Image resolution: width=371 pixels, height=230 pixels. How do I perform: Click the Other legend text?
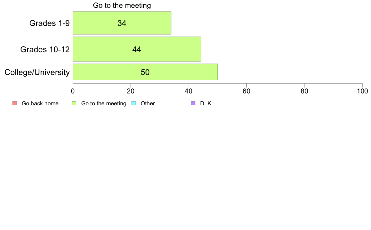[148, 103]
